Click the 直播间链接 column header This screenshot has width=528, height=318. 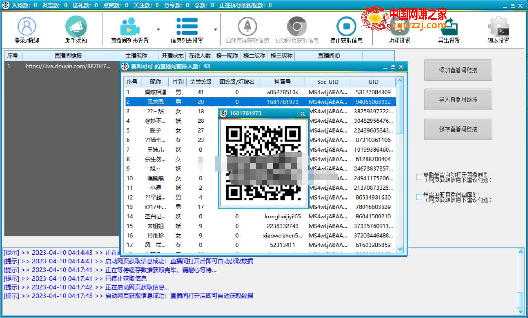coord(68,56)
